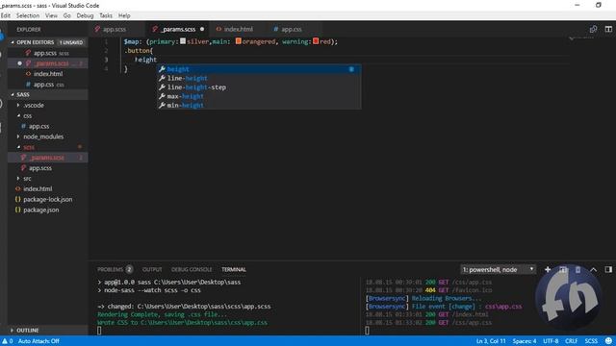Screen dimensions: 616x346
Task: Show info icon for height suggestion
Action: coord(351,69)
